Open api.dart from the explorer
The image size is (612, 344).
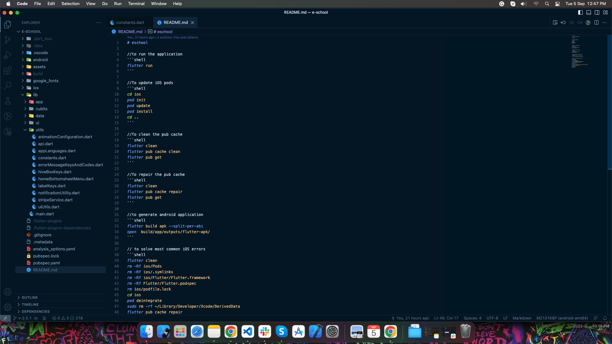click(45, 144)
